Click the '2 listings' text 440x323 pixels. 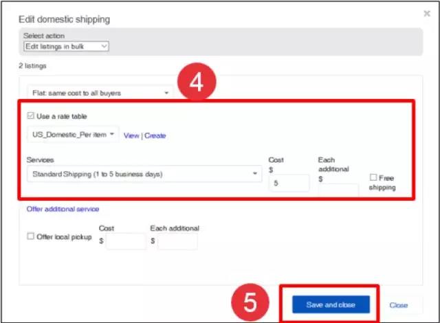32,66
